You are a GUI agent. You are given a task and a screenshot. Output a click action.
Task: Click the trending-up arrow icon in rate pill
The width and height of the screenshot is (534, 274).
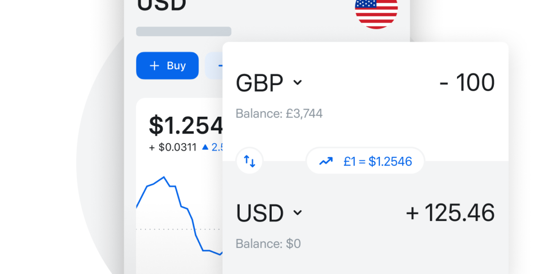pyautogui.click(x=326, y=162)
